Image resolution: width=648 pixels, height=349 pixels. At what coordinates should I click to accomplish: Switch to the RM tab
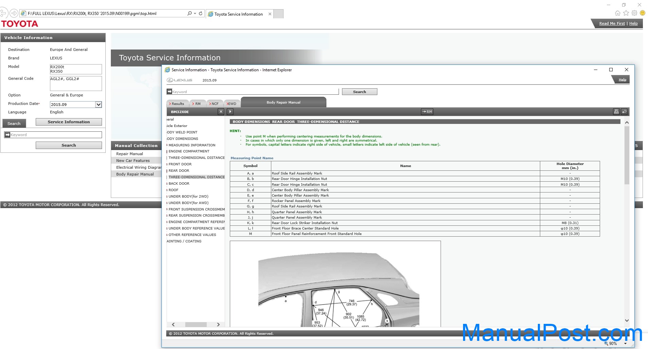click(197, 104)
